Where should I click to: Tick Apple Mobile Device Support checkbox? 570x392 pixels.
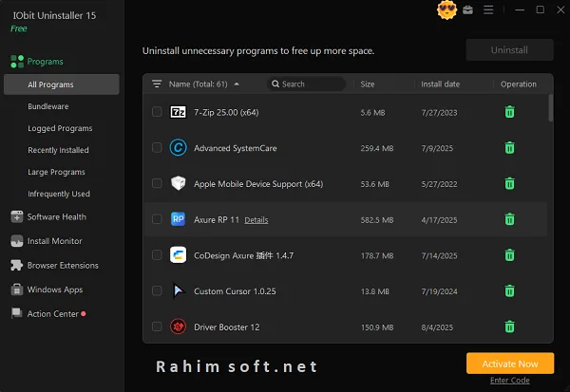(157, 183)
